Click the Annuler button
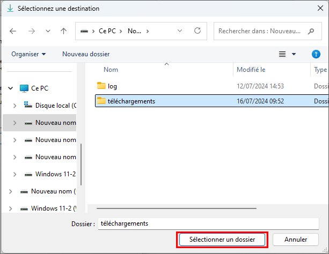329x254 pixels. coord(296,240)
